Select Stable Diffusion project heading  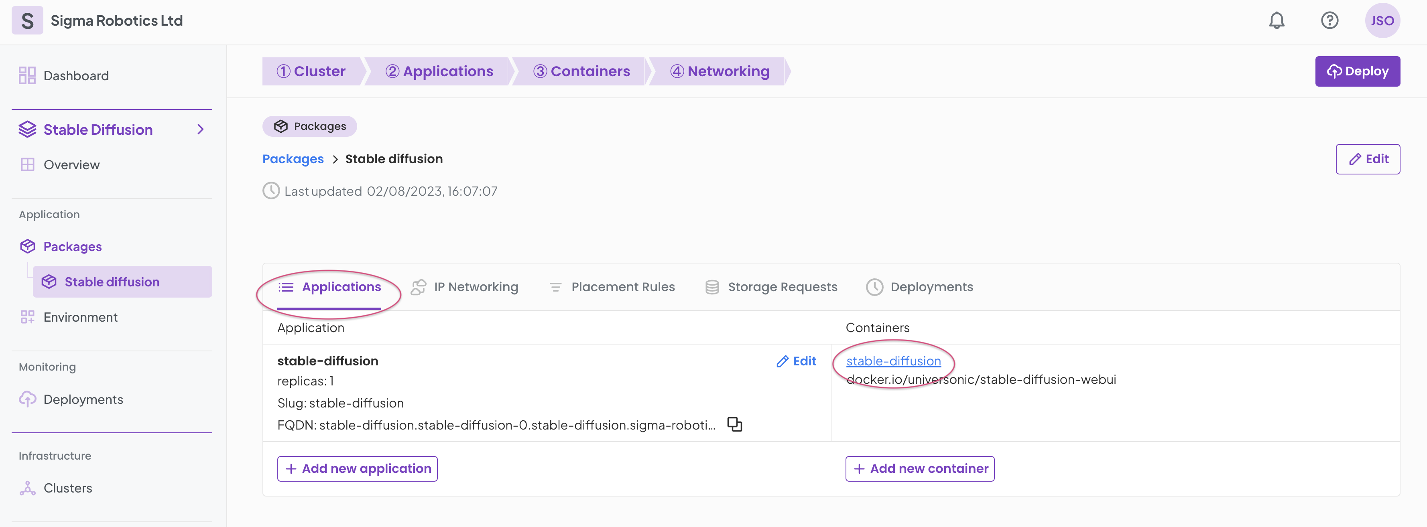click(x=98, y=130)
